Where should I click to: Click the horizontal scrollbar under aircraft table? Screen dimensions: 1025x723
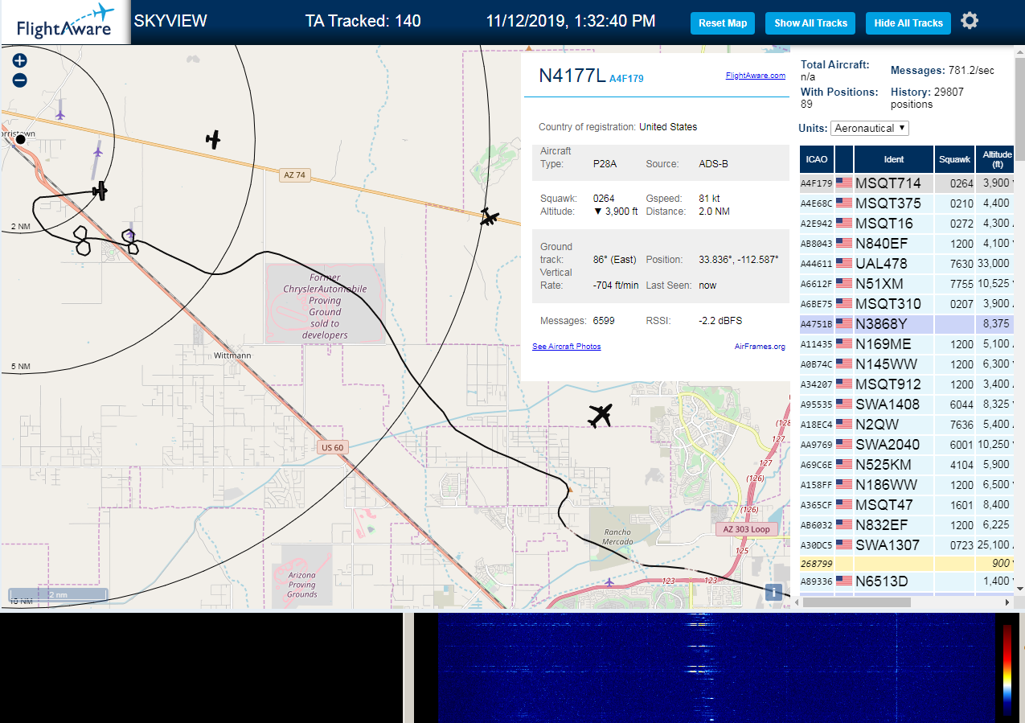856,602
